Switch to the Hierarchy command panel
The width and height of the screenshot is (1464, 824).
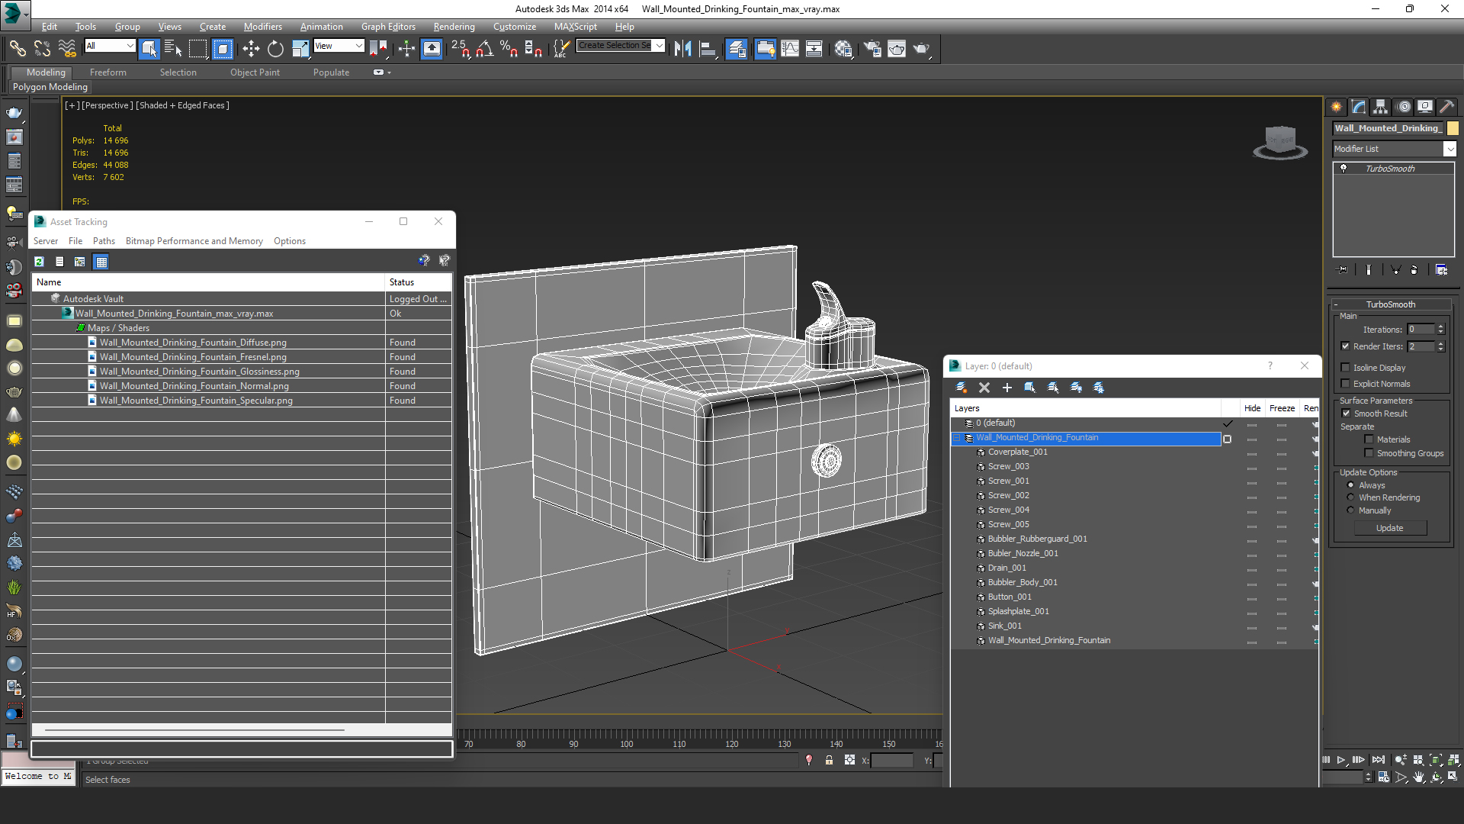(x=1381, y=107)
